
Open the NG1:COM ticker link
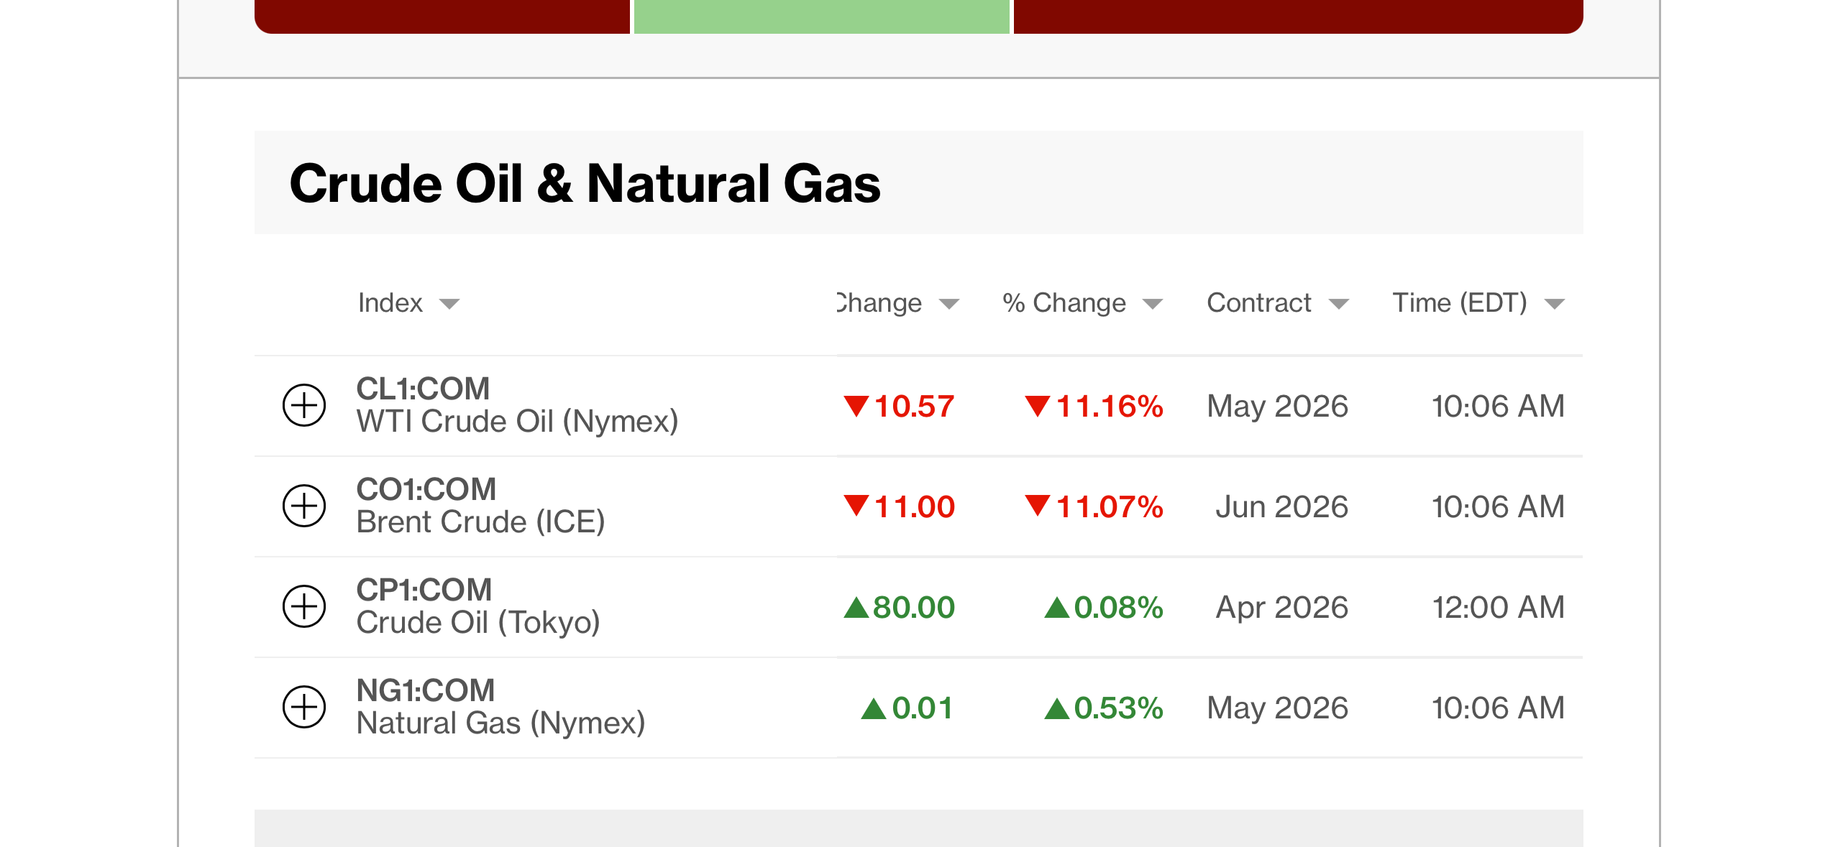(426, 690)
